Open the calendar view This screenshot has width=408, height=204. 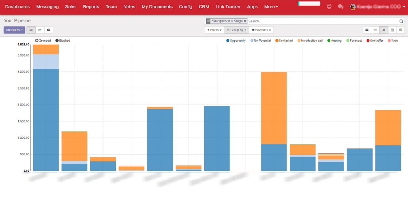[x=392, y=30]
